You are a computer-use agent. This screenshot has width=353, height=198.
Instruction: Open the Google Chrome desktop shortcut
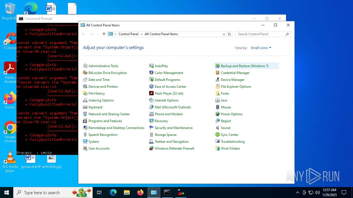[10, 132]
